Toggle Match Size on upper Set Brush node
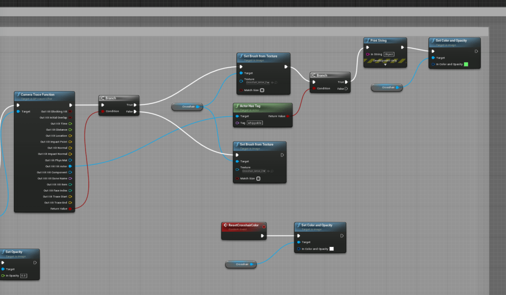Viewport: 506px width, 295px height. [x=262, y=91]
